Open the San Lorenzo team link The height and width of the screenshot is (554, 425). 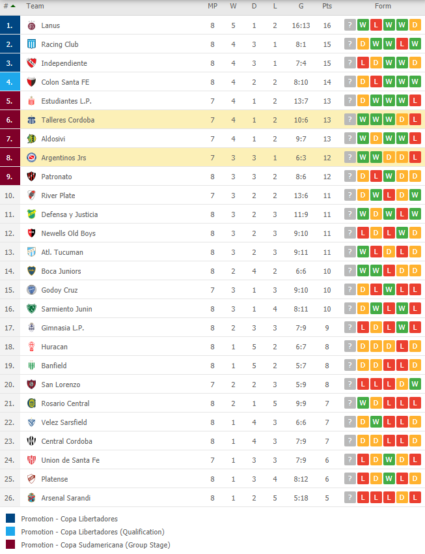[x=61, y=385]
